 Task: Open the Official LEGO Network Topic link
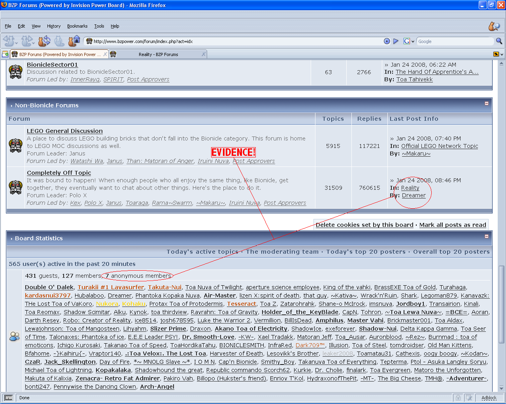click(x=440, y=146)
